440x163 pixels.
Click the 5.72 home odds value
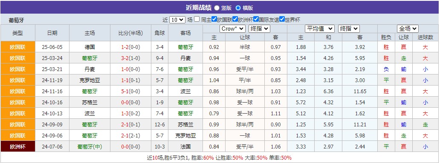(301, 103)
